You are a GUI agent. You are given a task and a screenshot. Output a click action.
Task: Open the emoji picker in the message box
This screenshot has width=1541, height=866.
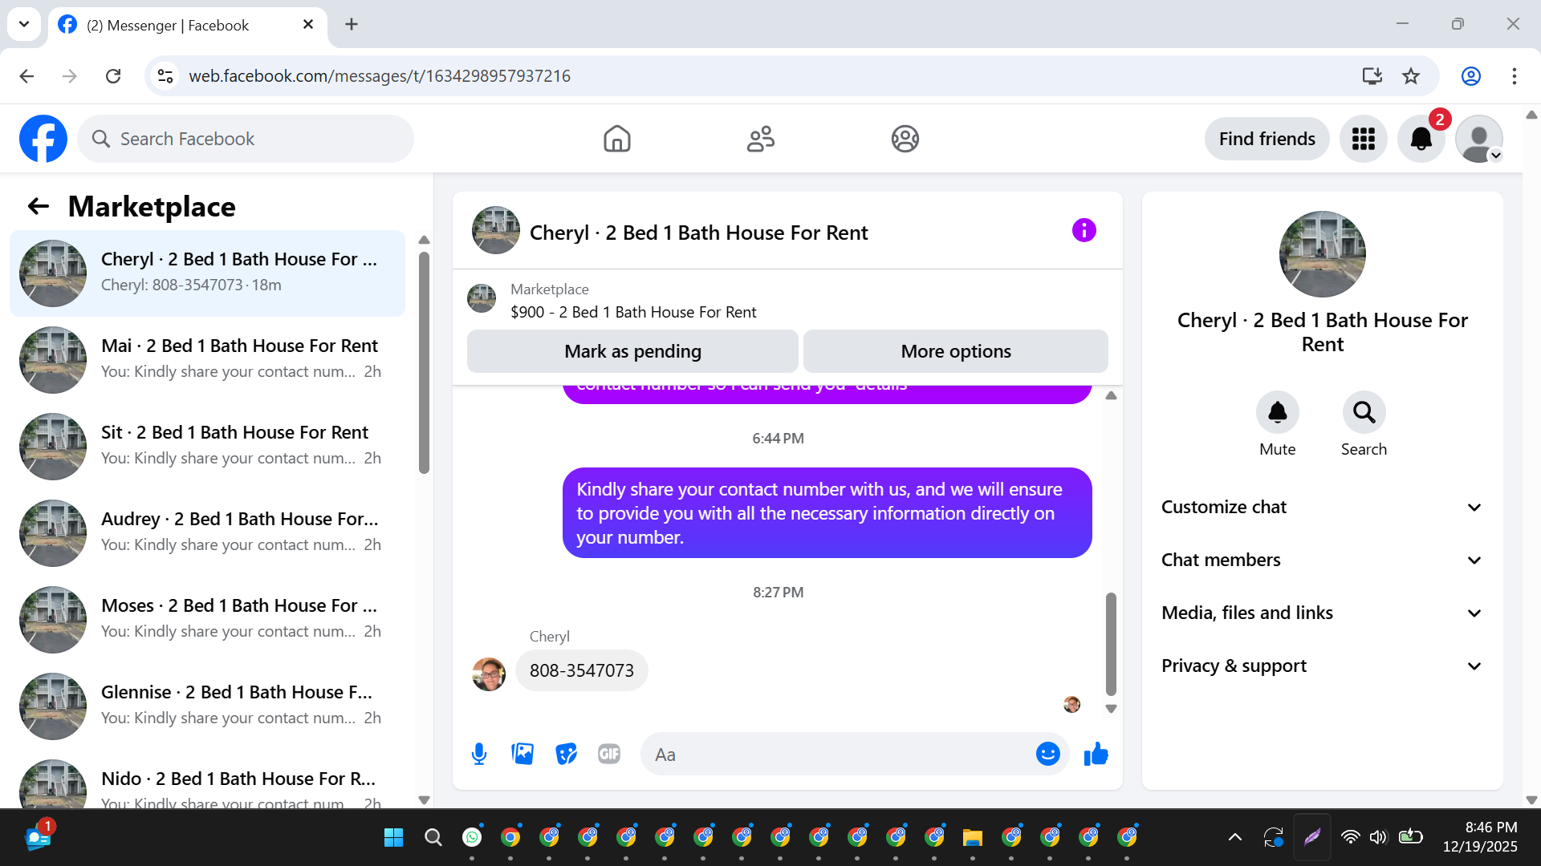pos(1047,754)
